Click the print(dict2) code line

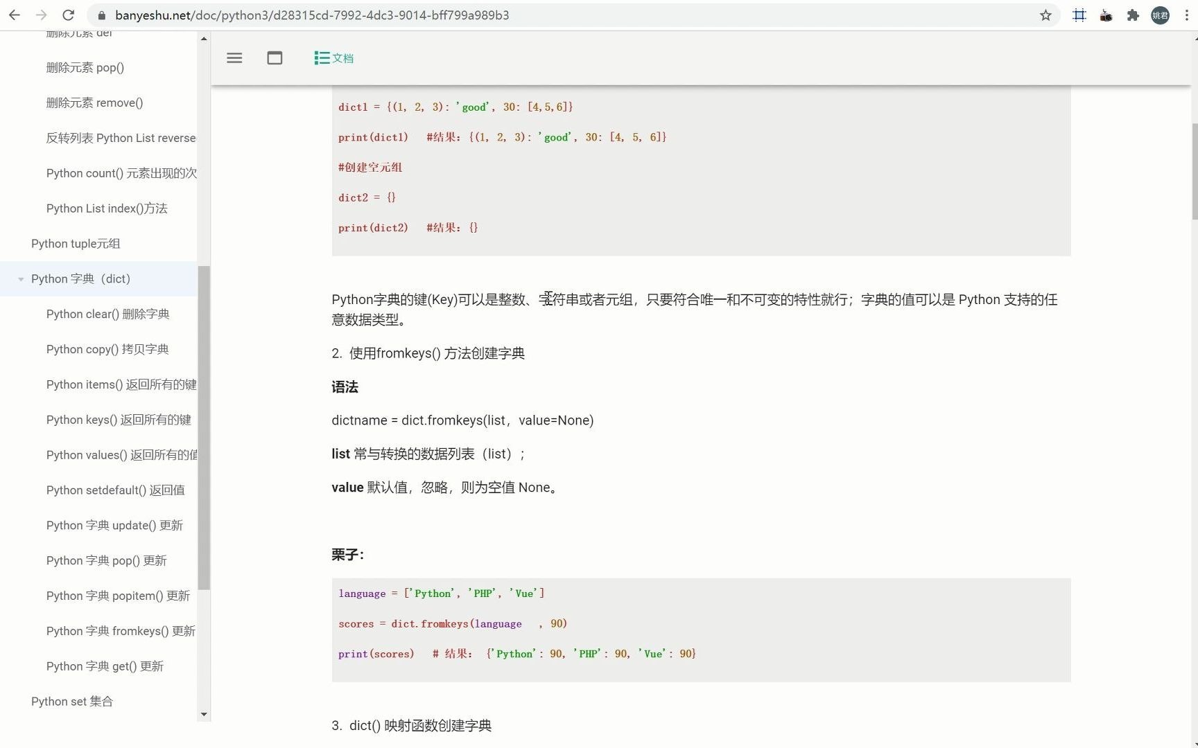[408, 228]
